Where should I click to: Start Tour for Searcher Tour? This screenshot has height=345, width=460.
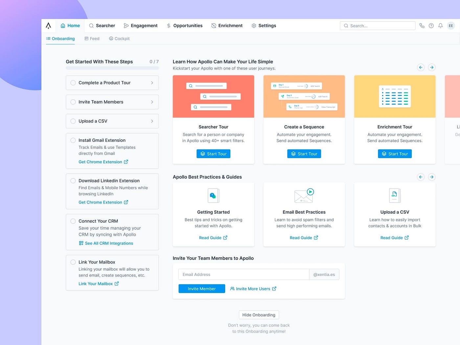[214, 154]
